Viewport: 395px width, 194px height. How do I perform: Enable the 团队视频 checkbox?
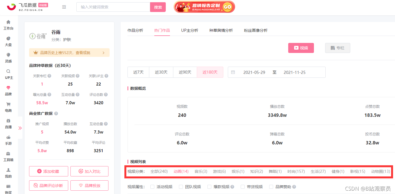tap(181, 187)
